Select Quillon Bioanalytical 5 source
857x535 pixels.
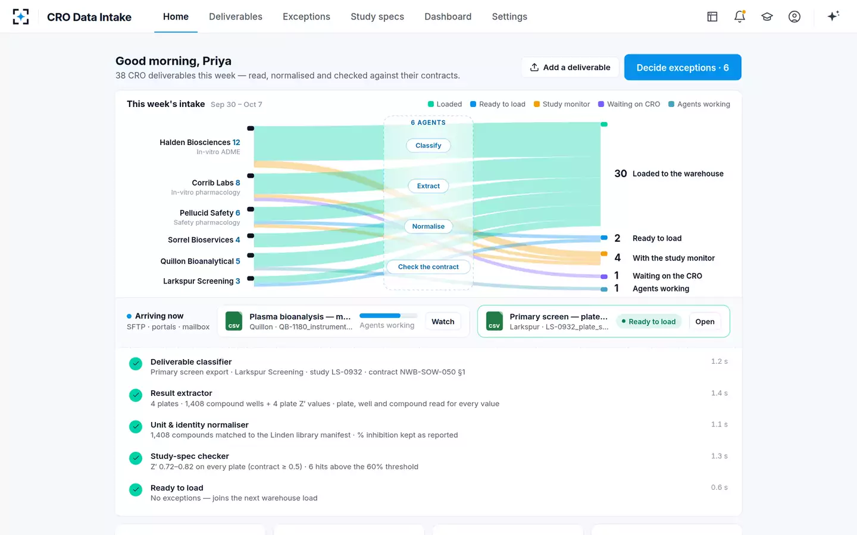pos(201,262)
